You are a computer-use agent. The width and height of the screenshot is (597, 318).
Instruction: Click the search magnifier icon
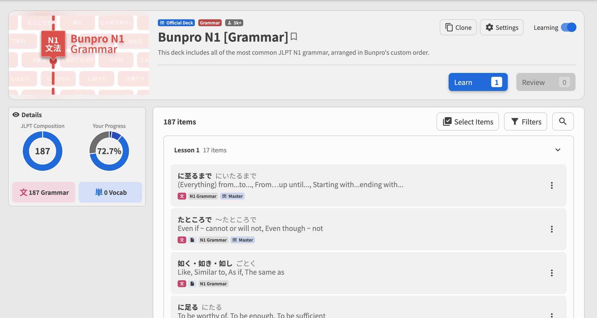563,122
